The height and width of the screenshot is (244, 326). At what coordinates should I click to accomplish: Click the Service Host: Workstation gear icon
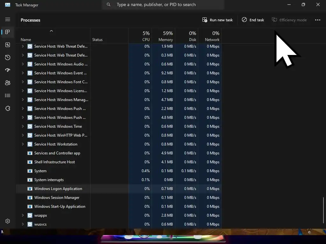click(30, 144)
